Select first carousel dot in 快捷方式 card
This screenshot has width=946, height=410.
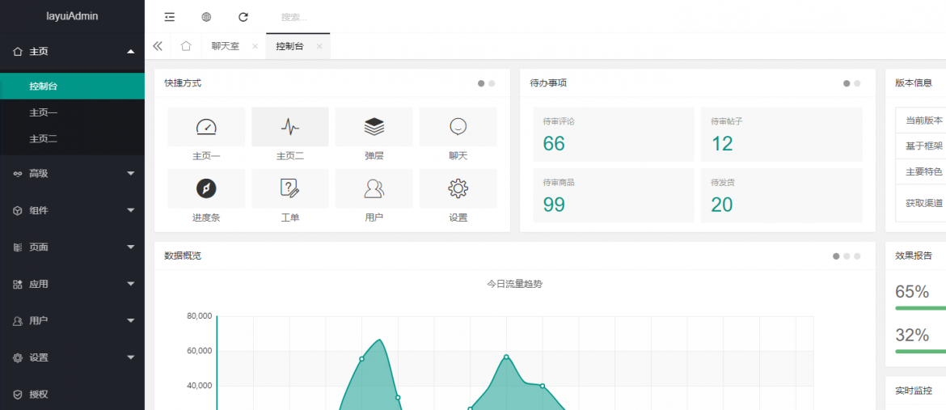[481, 83]
